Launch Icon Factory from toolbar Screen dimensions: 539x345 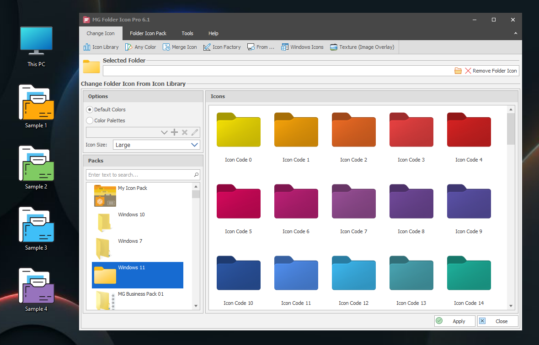222,47
